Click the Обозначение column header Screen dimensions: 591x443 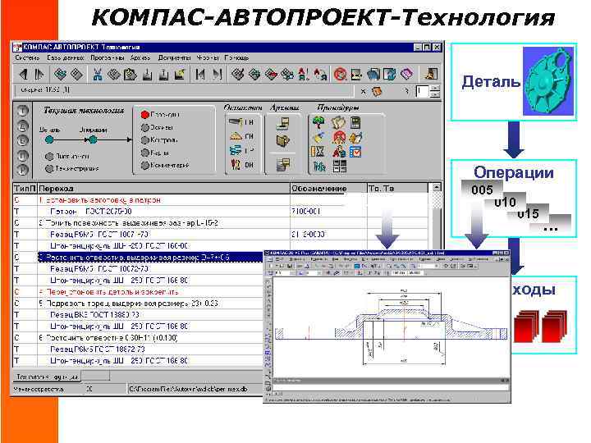[328, 189]
